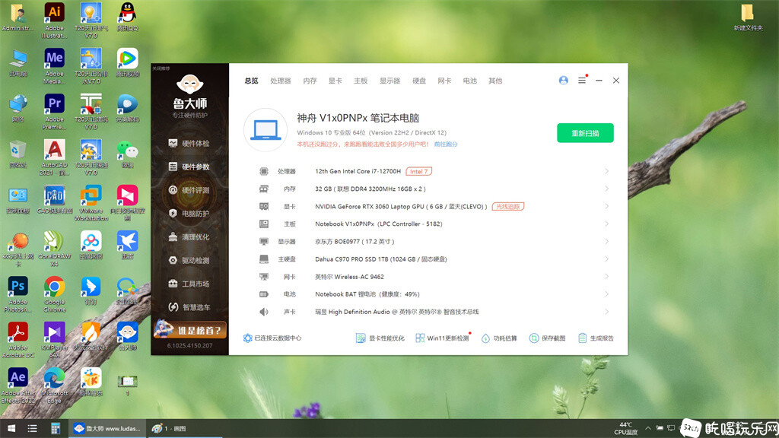Open the 鲁大师 hamburger menu
Screen dimensions: 779x438
(582, 81)
